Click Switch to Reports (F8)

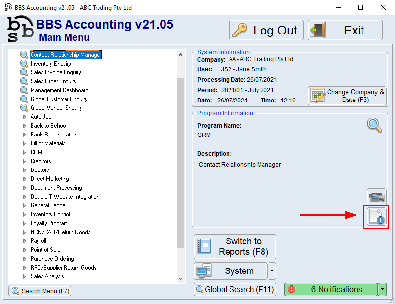pyautogui.click(x=235, y=246)
